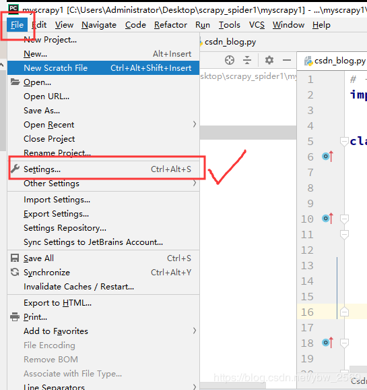
Task: Open the Refactor menu
Action: (170, 24)
